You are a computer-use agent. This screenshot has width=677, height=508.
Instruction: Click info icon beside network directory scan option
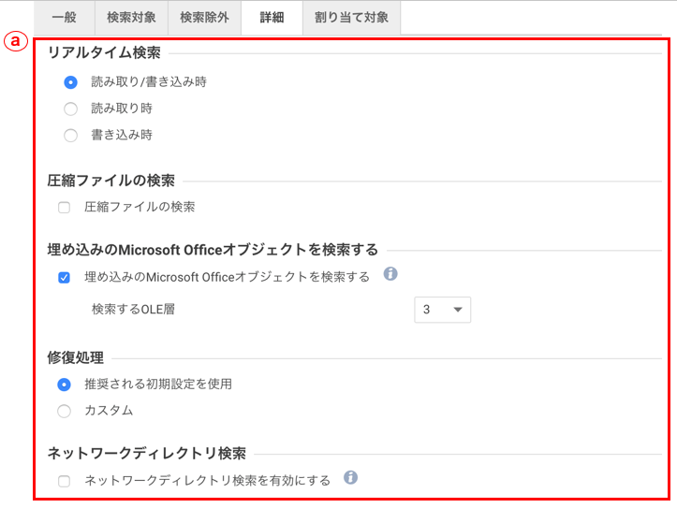[351, 478]
